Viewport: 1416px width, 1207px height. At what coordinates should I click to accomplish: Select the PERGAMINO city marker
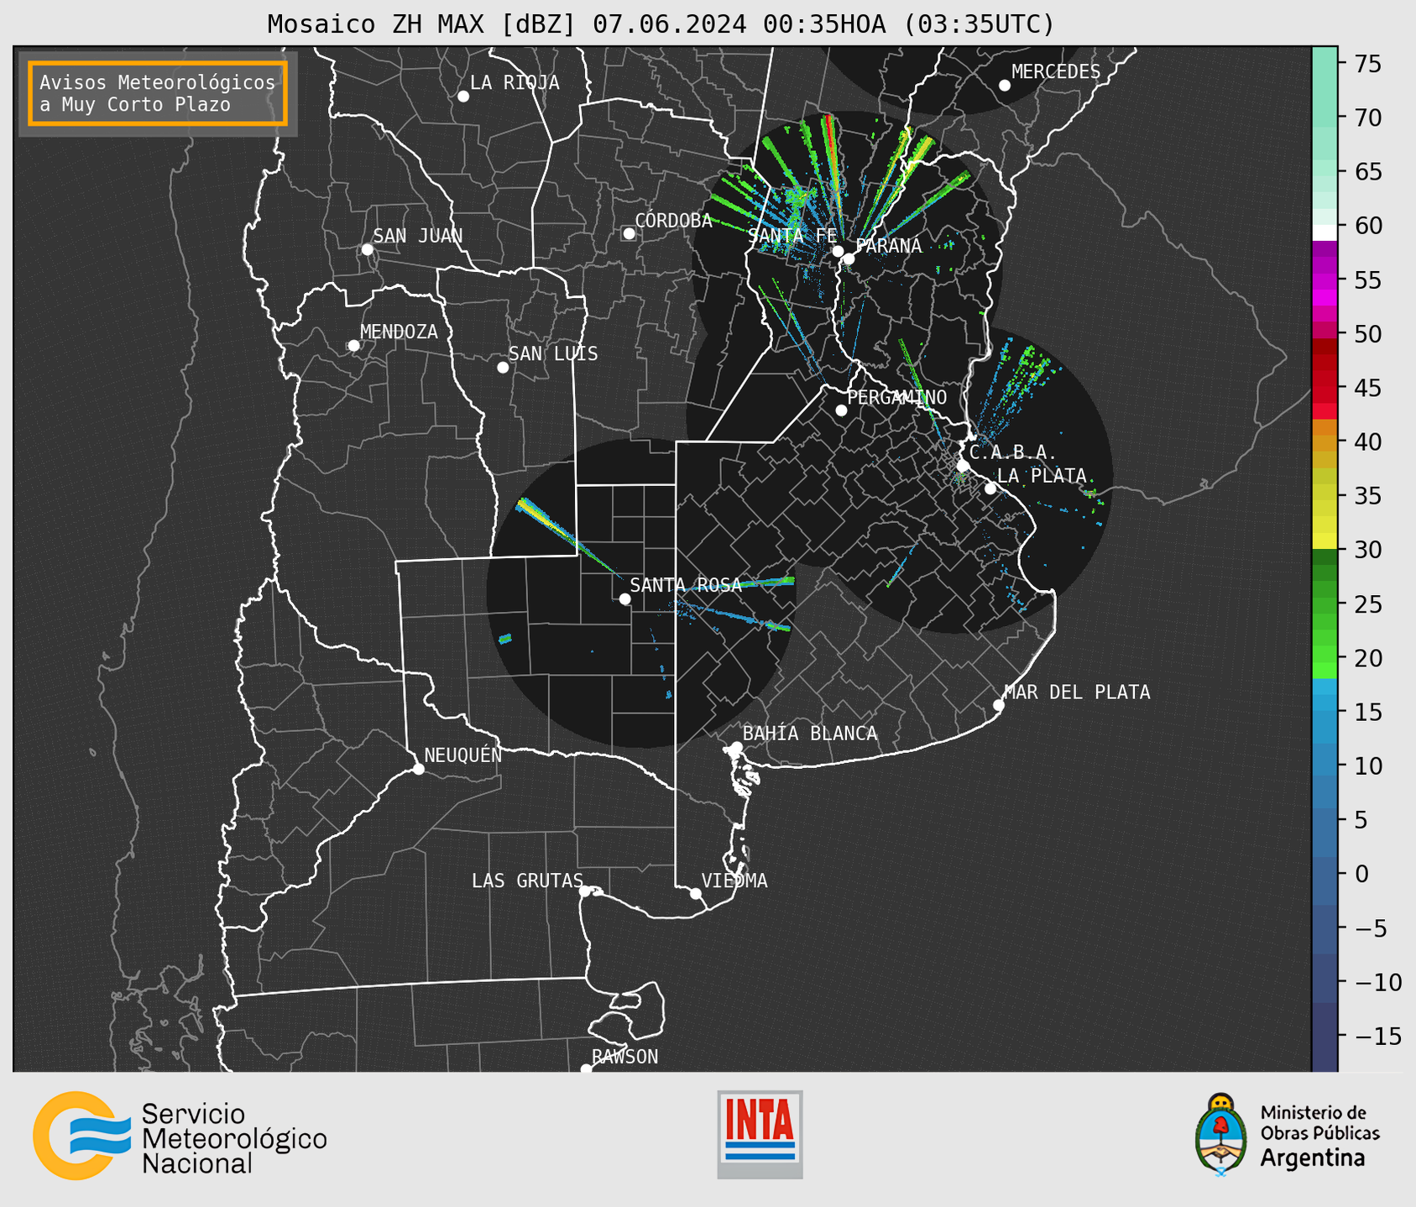point(841,410)
